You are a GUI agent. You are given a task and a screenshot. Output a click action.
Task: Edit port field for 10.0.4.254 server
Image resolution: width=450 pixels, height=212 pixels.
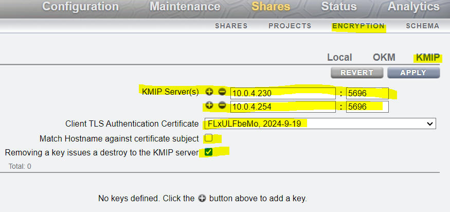point(367,107)
